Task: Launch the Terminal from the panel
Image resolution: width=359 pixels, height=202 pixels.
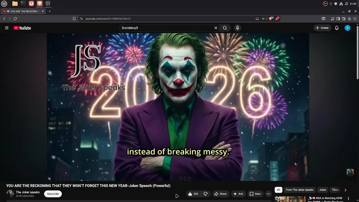Action: click(23, 4)
